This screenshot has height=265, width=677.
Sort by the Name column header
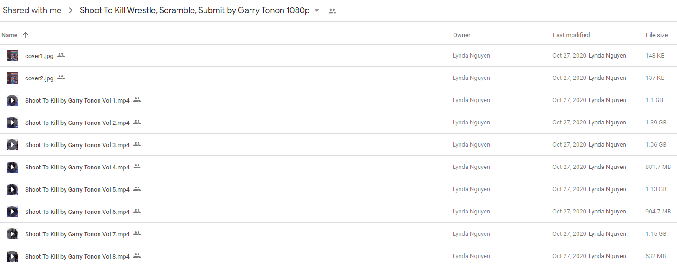(9, 35)
